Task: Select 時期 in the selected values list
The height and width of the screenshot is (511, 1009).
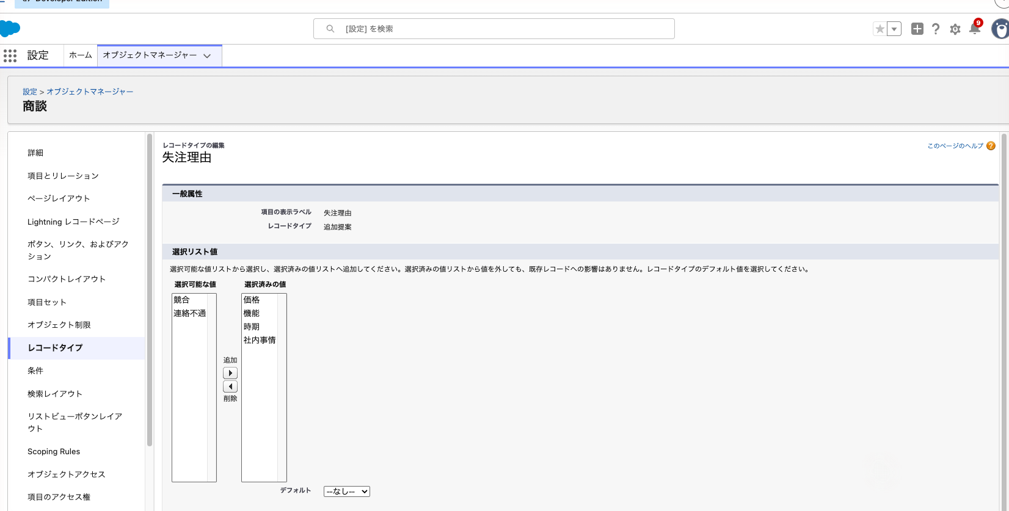Action: (252, 327)
